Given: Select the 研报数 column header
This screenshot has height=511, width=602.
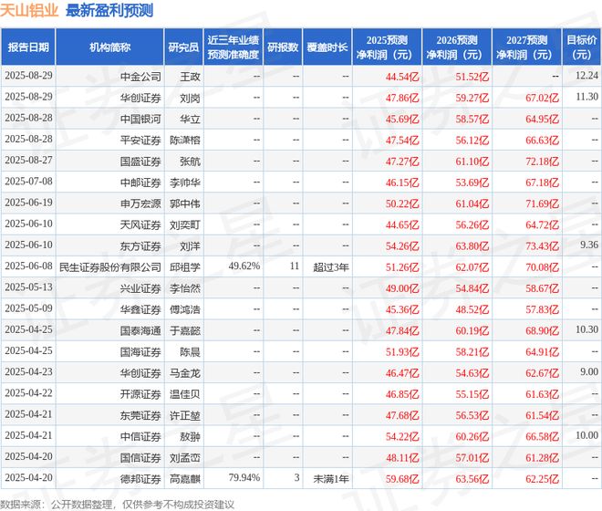Looking at the screenshot, I should (283, 47).
